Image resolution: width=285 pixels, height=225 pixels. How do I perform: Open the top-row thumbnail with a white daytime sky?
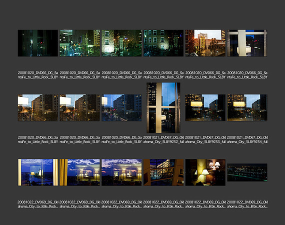[x=205, y=43]
